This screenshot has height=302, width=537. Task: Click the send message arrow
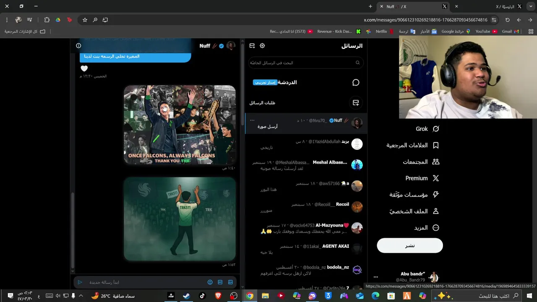(80, 282)
